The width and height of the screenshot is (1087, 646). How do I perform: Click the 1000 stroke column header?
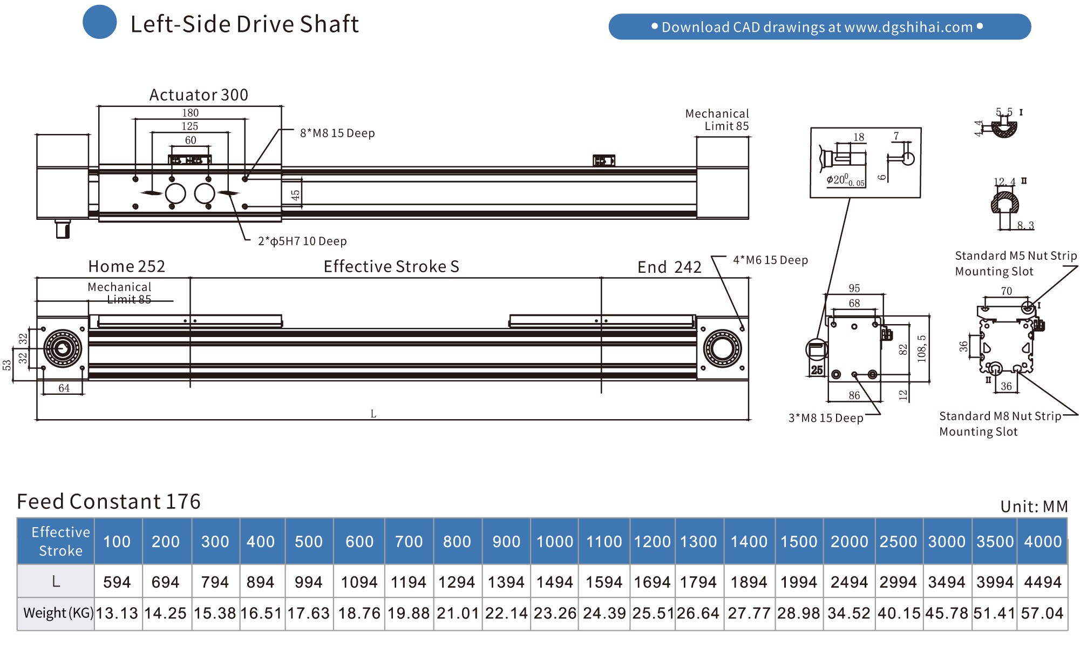pos(554,541)
